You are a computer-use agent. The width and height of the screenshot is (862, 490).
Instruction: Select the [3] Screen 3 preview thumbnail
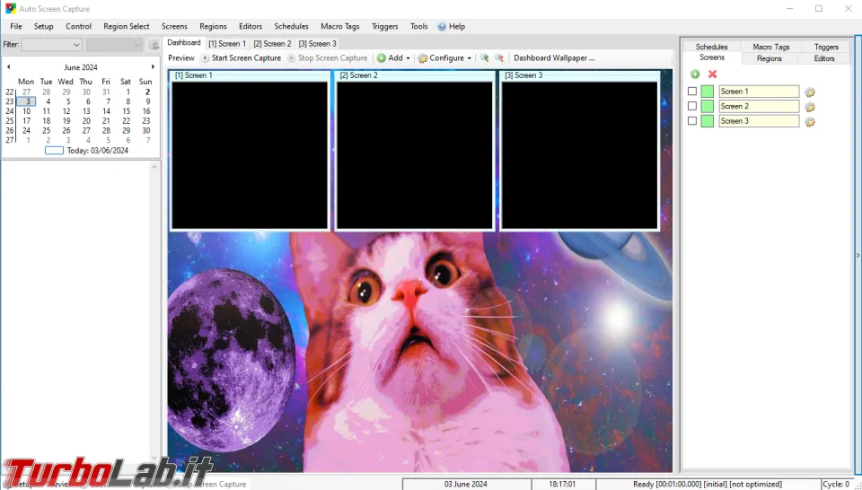579,155
